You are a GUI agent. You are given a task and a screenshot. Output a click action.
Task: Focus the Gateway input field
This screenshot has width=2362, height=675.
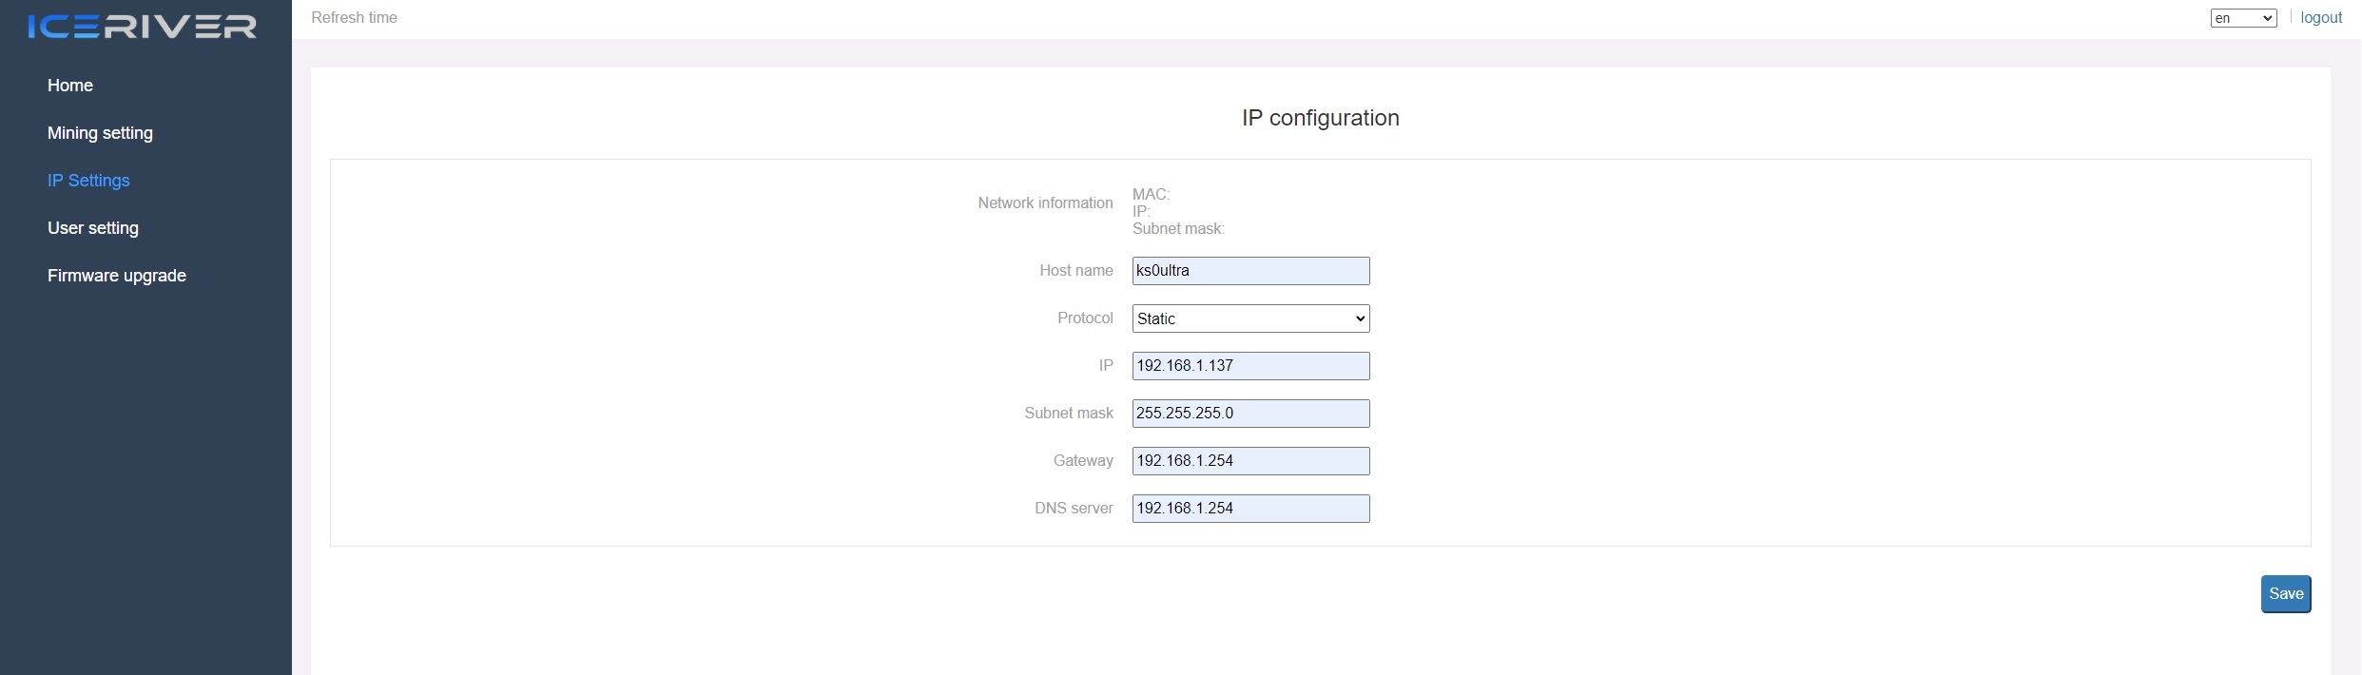(1249, 461)
